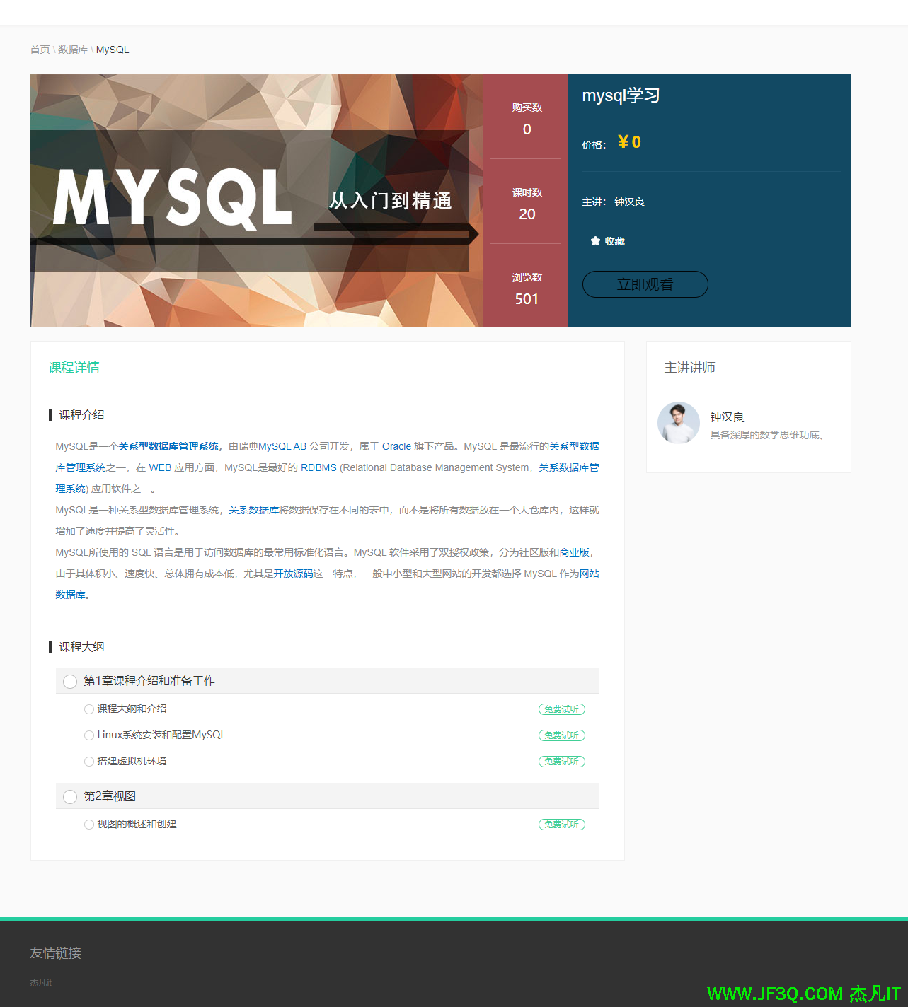Screen dimensions: 908x1007
Task: Click the star favorite icon
Action: click(x=595, y=241)
